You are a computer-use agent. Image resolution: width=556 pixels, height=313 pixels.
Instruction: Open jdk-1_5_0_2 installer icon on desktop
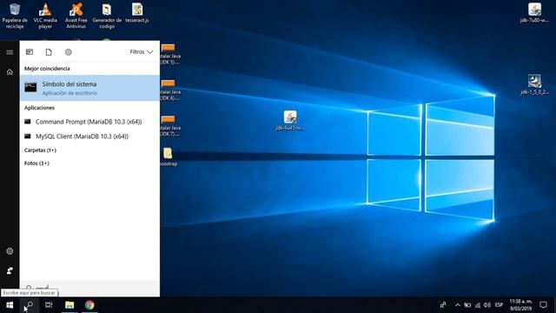[x=534, y=84]
